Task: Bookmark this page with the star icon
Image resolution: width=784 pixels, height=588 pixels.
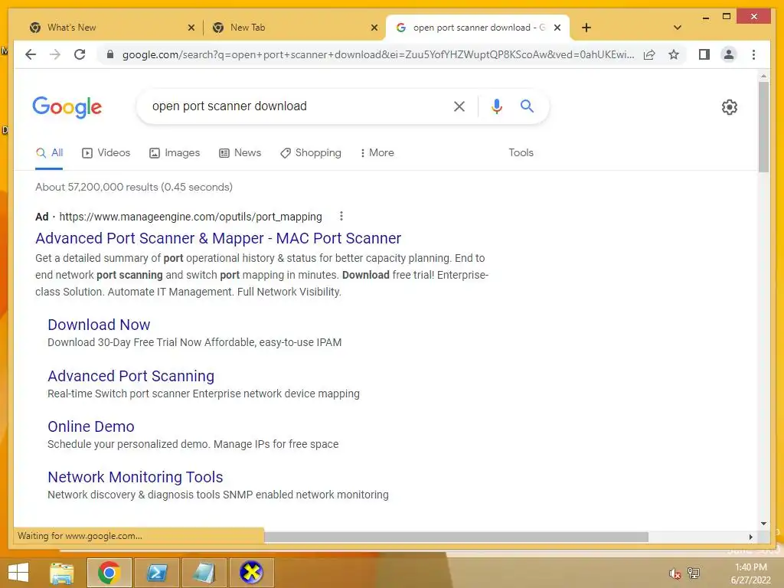Action: click(674, 54)
